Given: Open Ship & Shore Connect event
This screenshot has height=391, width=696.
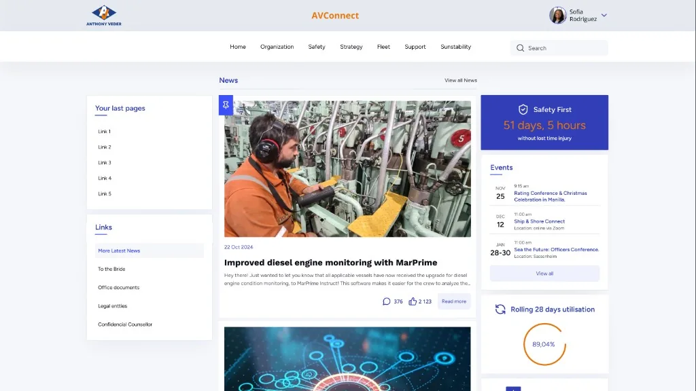Looking at the screenshot, I should click(x=539, y=221).
